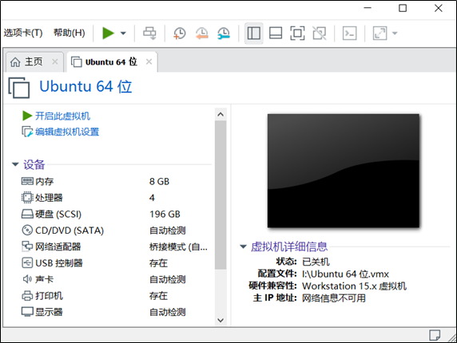
Task: Click the speaker icon beside 声卡
Action: 27,279
